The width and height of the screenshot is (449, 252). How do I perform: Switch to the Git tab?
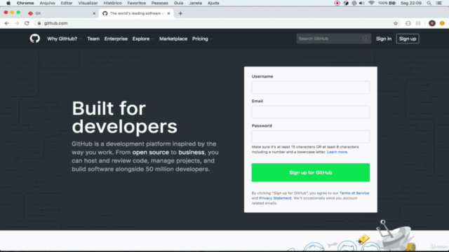point(62,13)
